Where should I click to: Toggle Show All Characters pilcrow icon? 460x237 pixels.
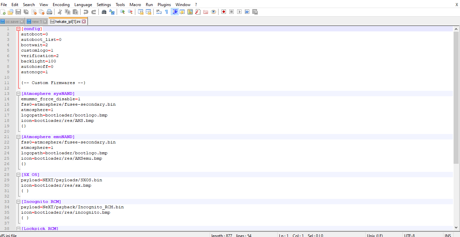[166, 12]
